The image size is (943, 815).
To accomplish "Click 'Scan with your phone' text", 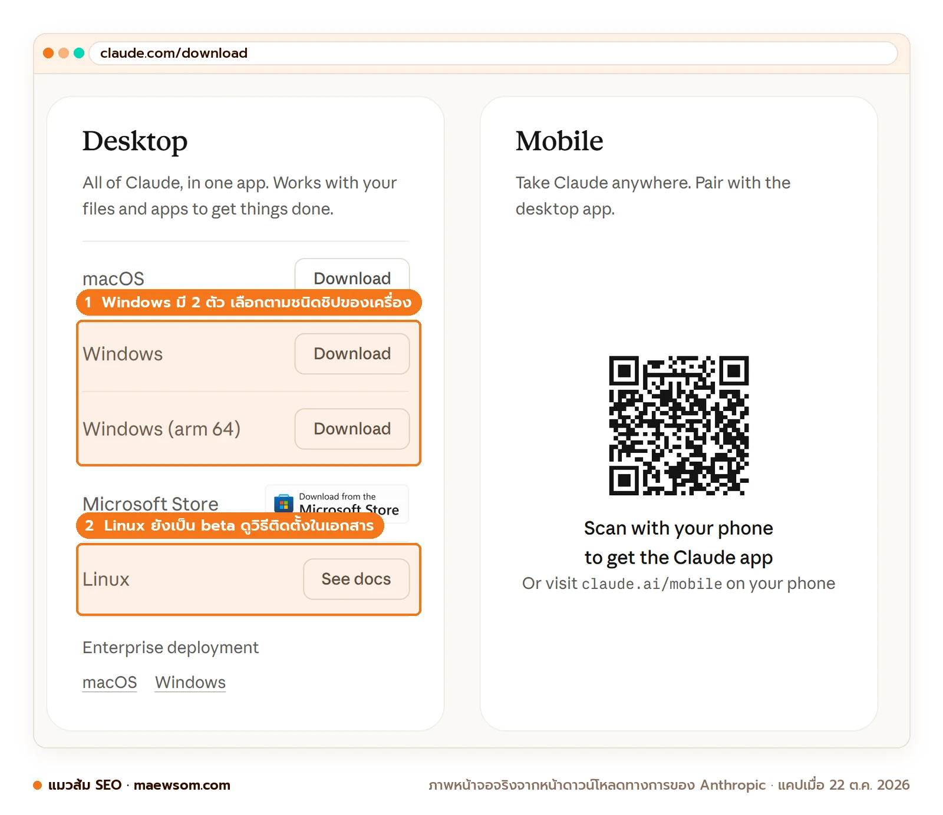I will tap(678, 529).
